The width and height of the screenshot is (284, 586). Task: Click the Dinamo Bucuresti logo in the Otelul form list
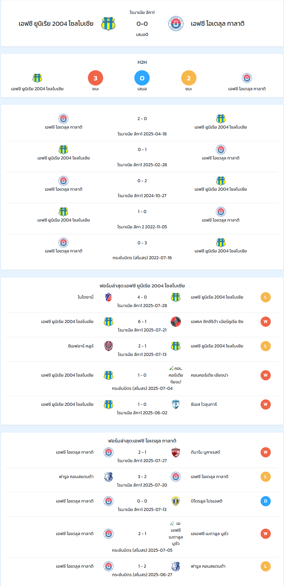[x=176, y=452]
